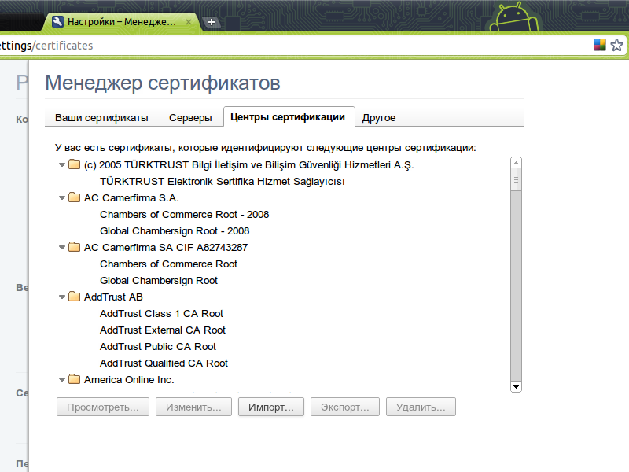Click the colorful extension icon in address bar
The height and width of the screenshot is (472, 629).
(600, 45)
